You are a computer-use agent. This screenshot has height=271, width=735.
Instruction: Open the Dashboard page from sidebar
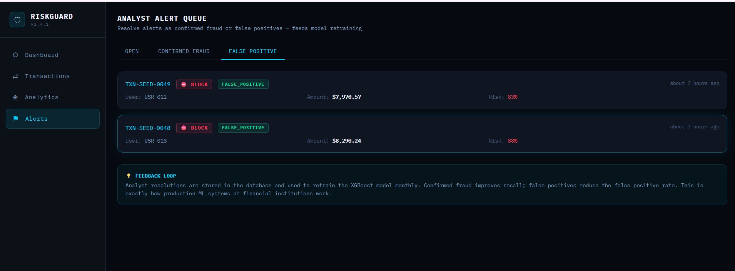point(42,55)
